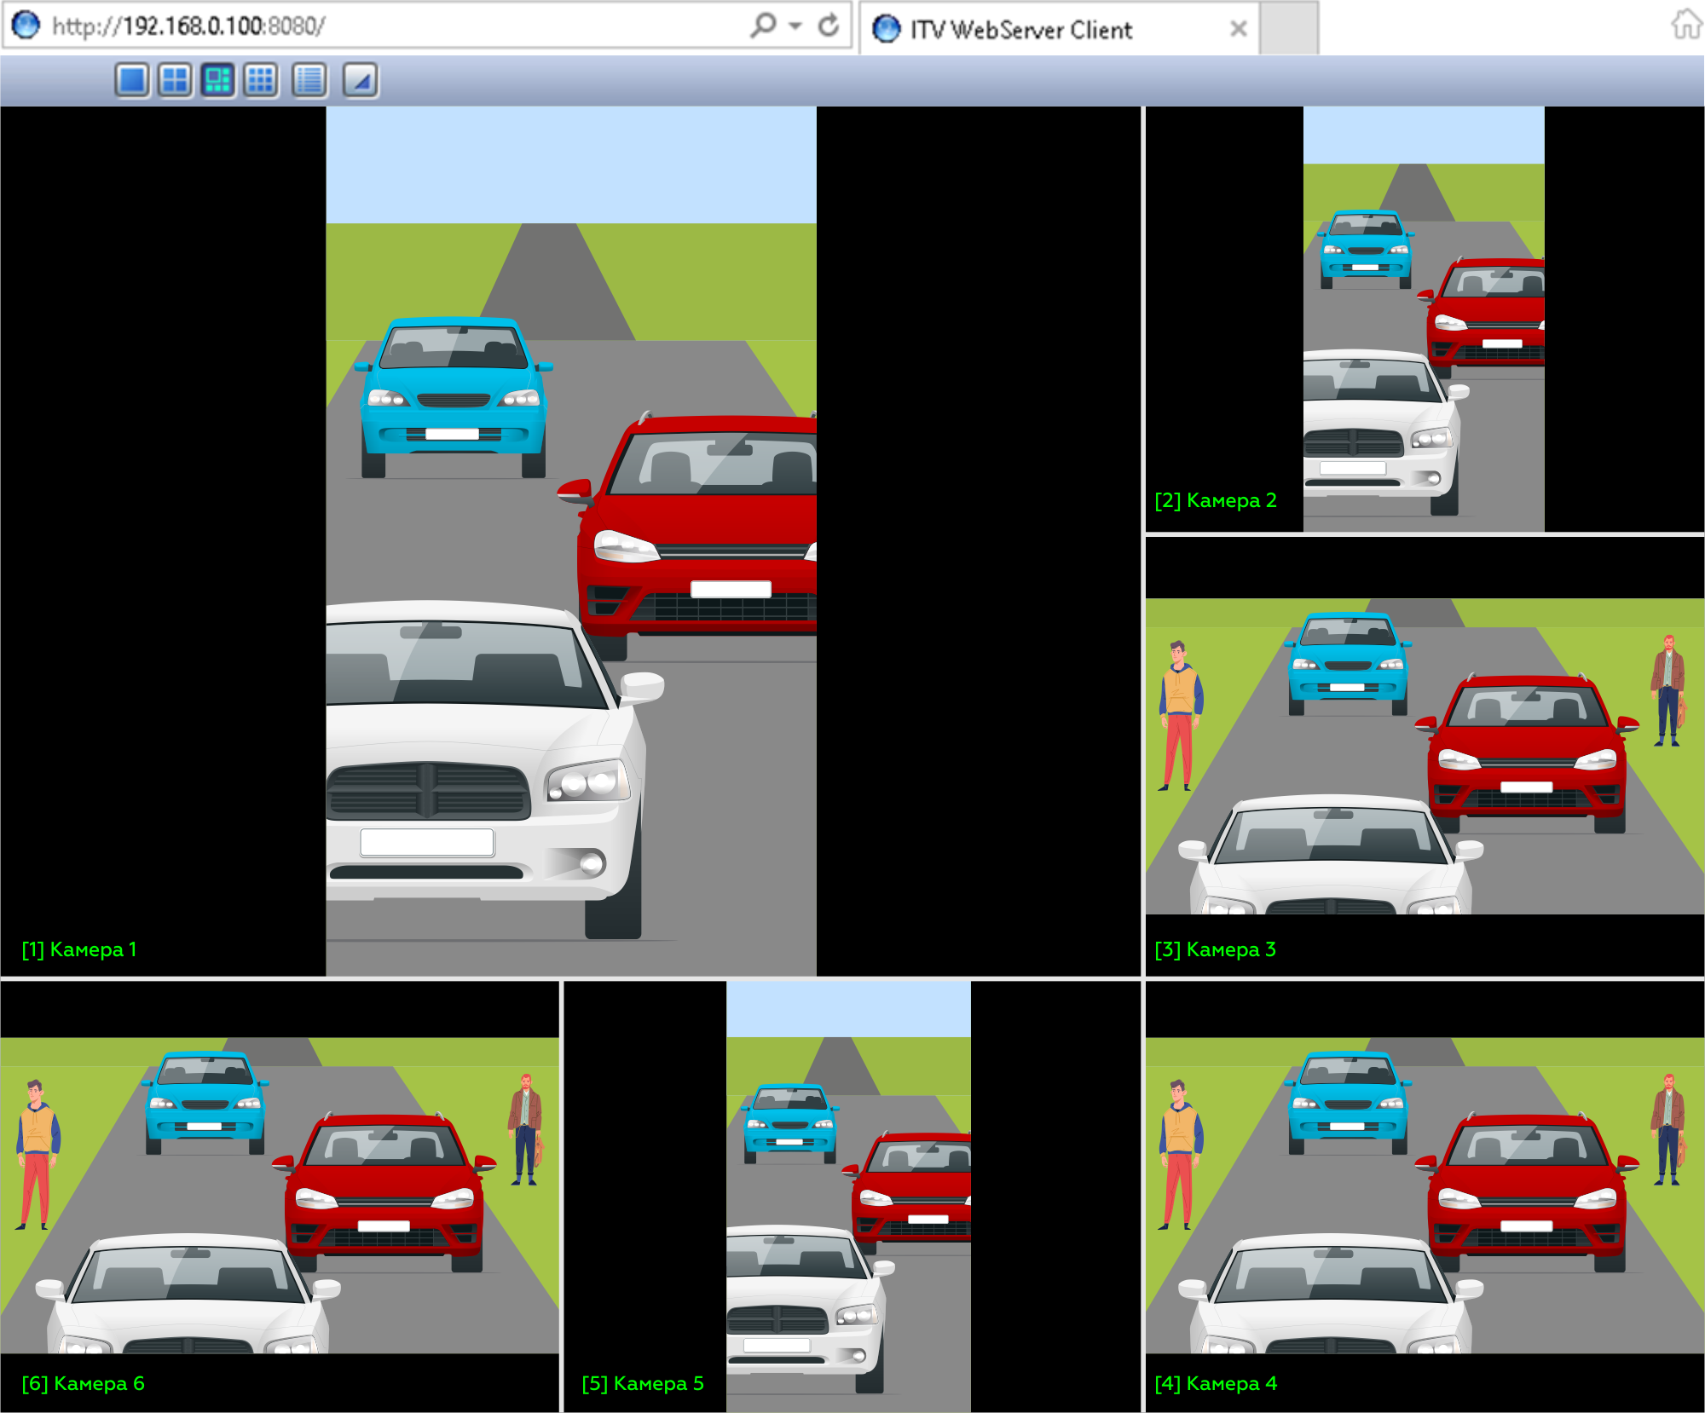This screenshot has width=1705, height=1413.
Task: Select the 1+5 six-camera layout
Action: [x=218, y=80]
